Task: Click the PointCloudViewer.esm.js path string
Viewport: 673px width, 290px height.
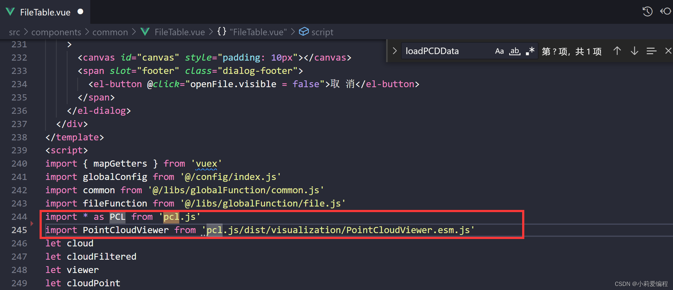Action: tap(338, 230)
